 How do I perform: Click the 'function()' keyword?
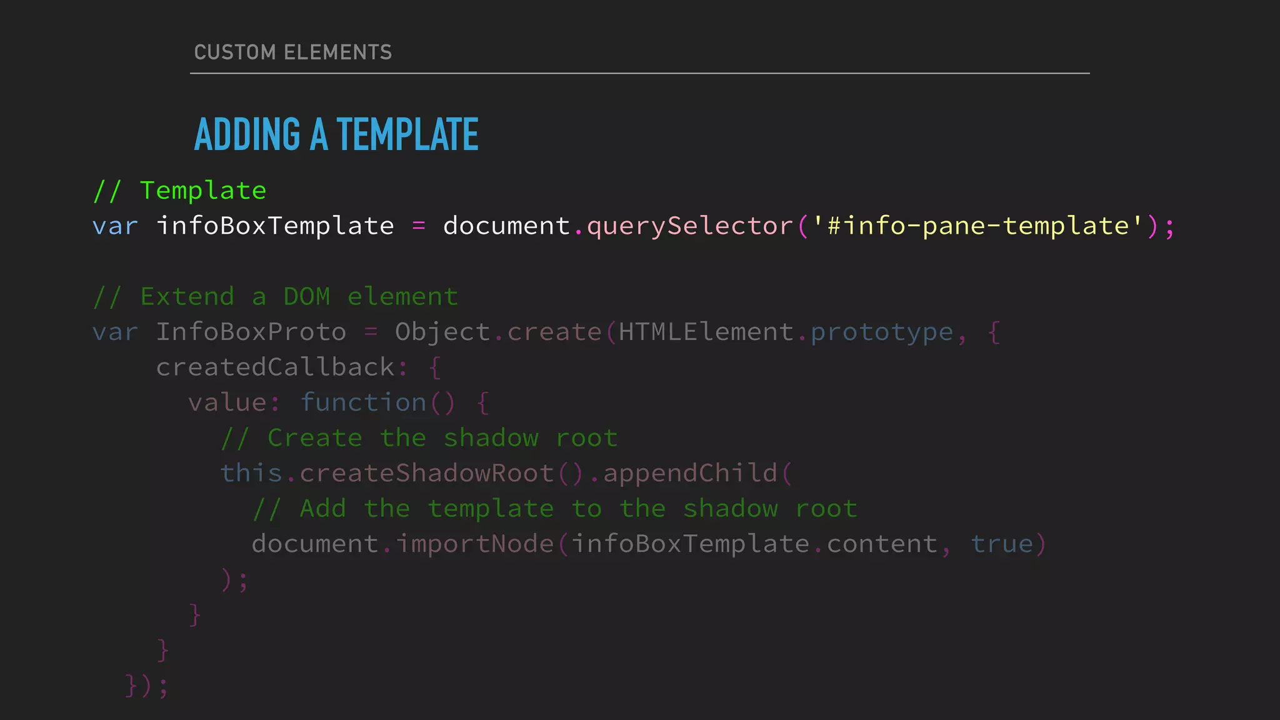pos(378,403)
